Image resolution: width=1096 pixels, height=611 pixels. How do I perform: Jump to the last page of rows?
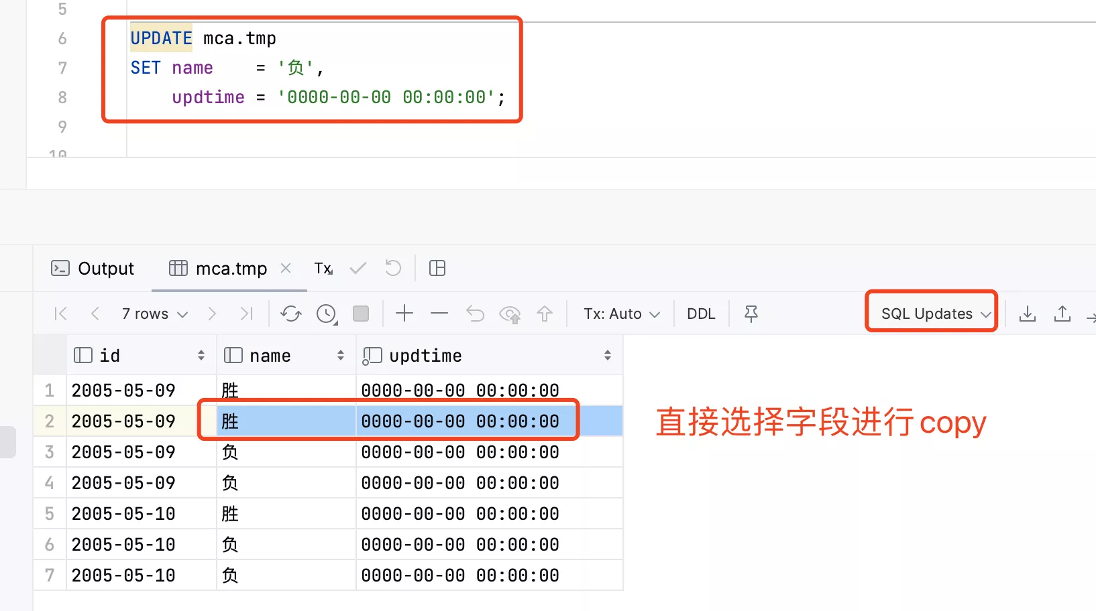pos(246,314)
